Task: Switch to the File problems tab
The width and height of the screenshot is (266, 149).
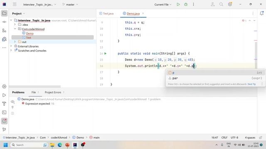Action: tap(35, 92)
